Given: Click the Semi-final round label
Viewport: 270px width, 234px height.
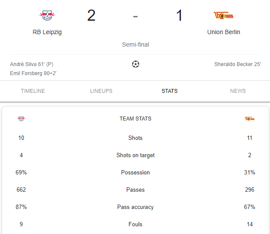Looking at the screenshot, I should [135, 44].
